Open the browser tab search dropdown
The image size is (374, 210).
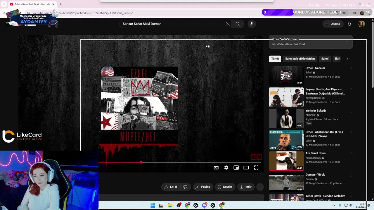click(4, 4)
